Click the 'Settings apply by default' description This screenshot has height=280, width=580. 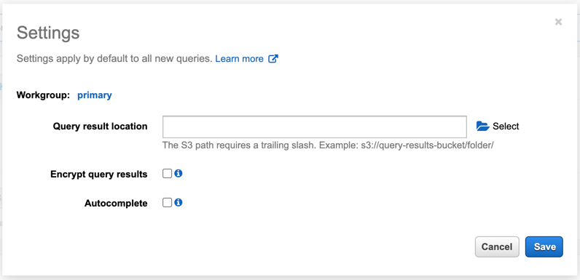114,59
